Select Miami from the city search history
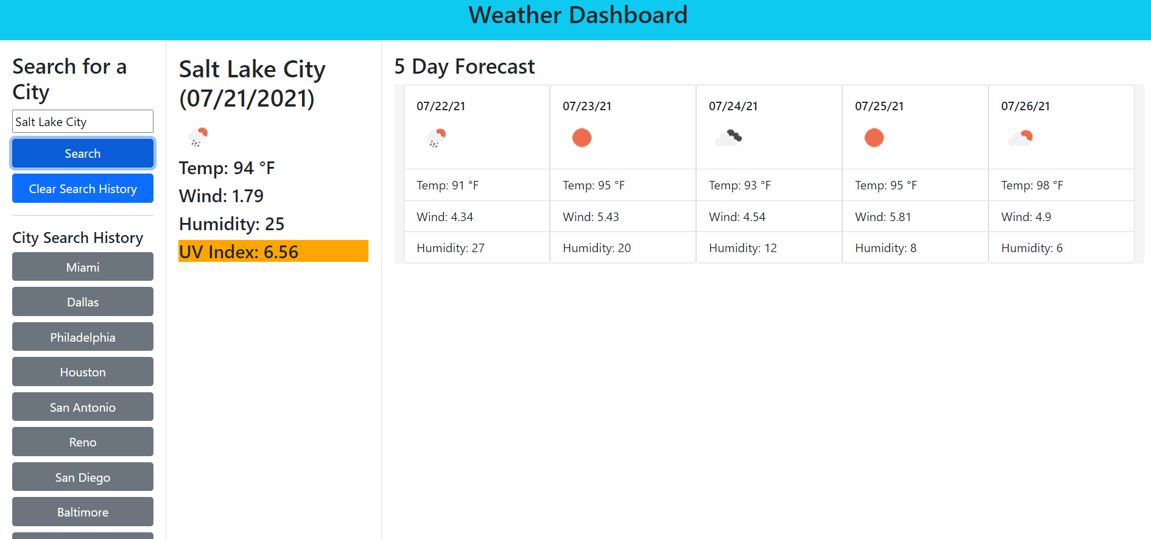1151x539 pixels. [x=82, y=267]
